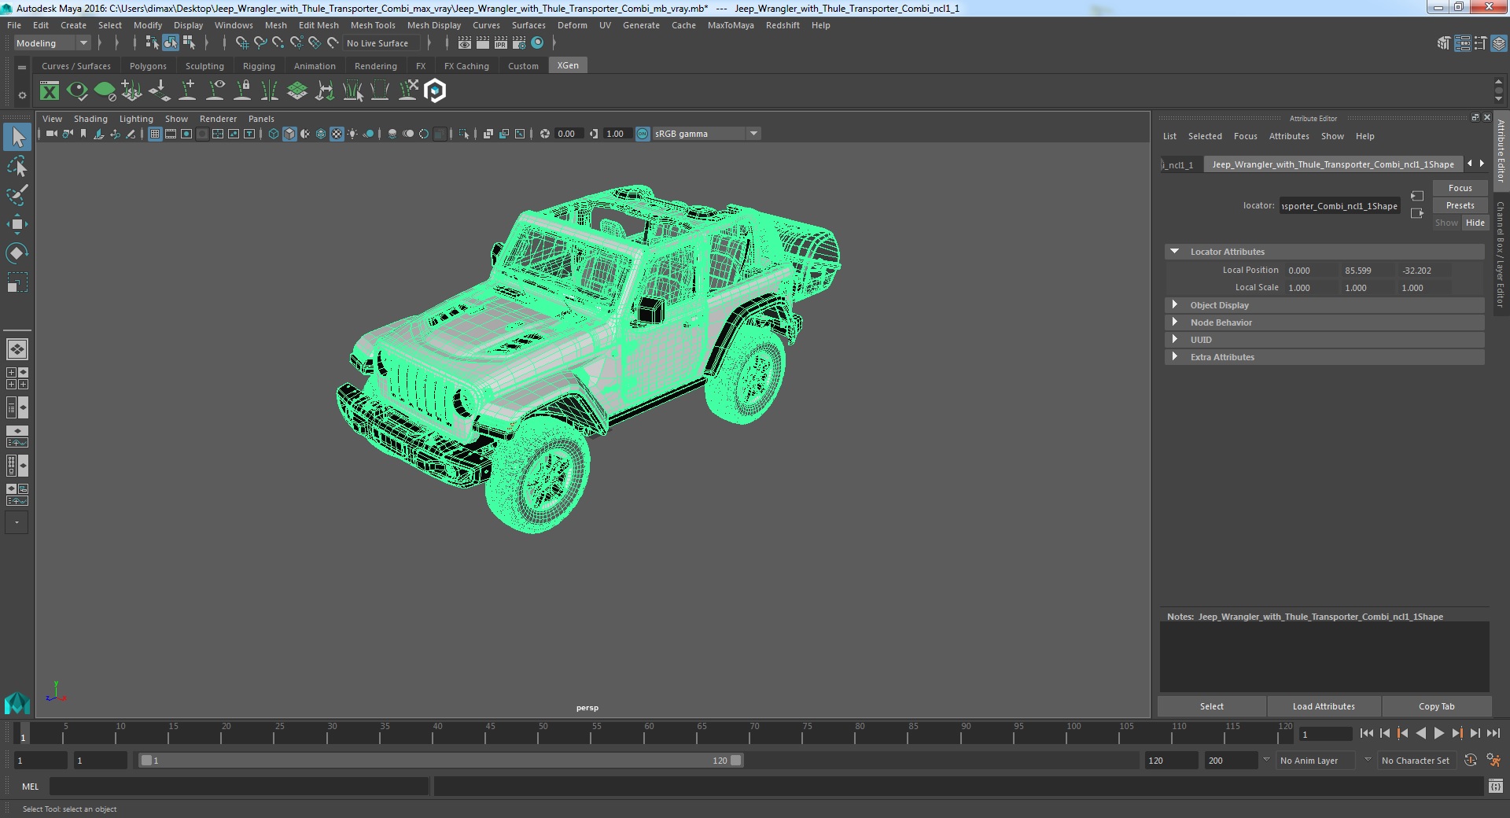Expand the UUID section
1510x818 pixels.
point(1174,340)
